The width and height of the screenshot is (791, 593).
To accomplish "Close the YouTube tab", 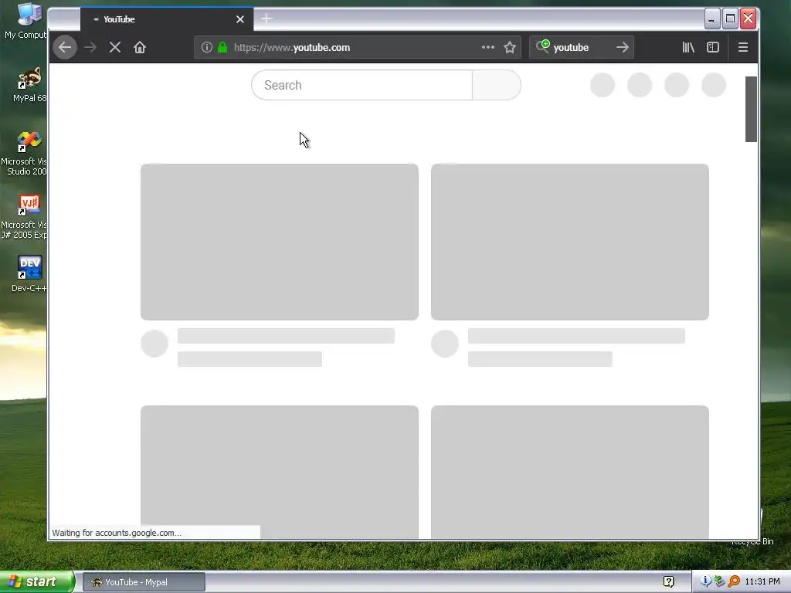I will (x=240, y=19).
